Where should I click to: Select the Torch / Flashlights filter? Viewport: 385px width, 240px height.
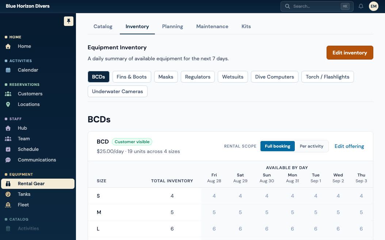click(328, 77)
